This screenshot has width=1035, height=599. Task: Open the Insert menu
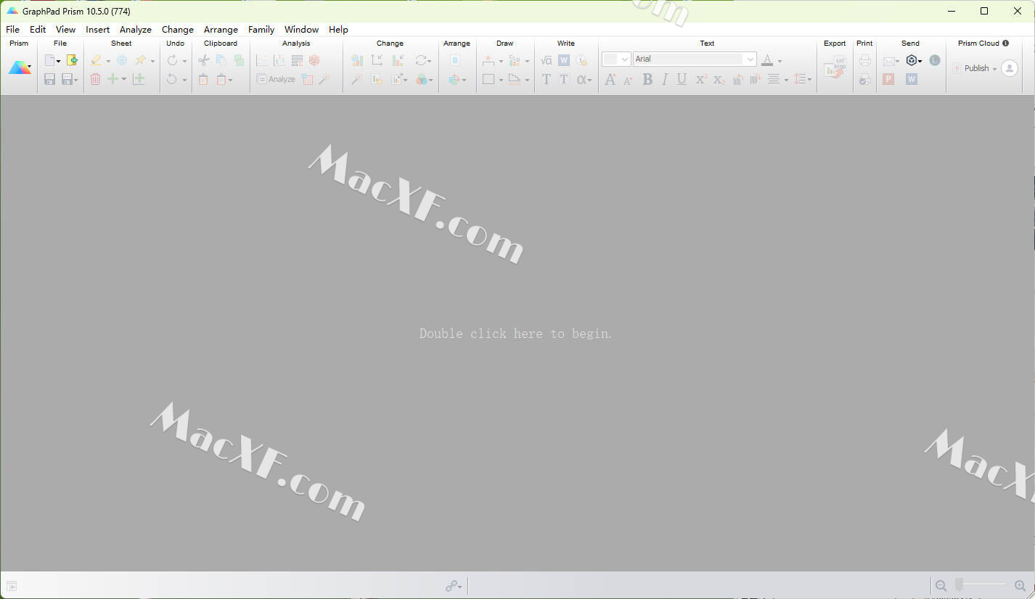coord(98,29)
